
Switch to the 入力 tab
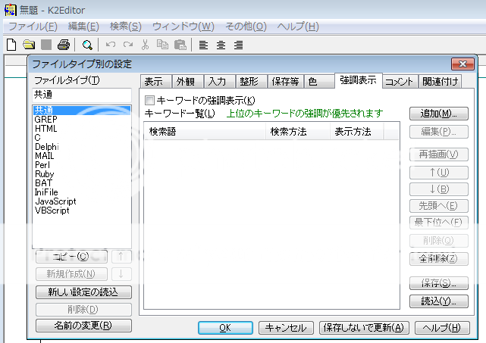point(219,82)
